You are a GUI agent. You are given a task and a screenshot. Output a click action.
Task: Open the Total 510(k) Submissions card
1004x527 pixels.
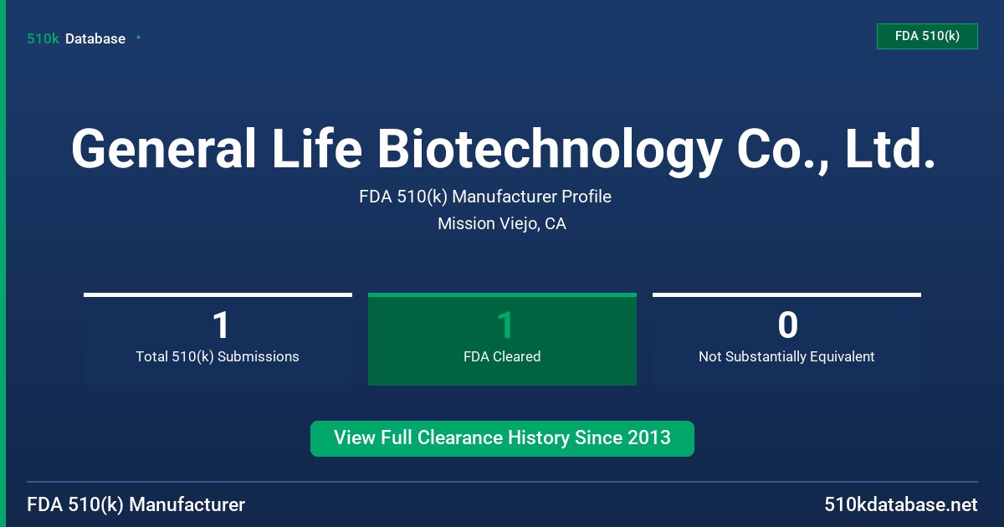[x=218, y=339]
